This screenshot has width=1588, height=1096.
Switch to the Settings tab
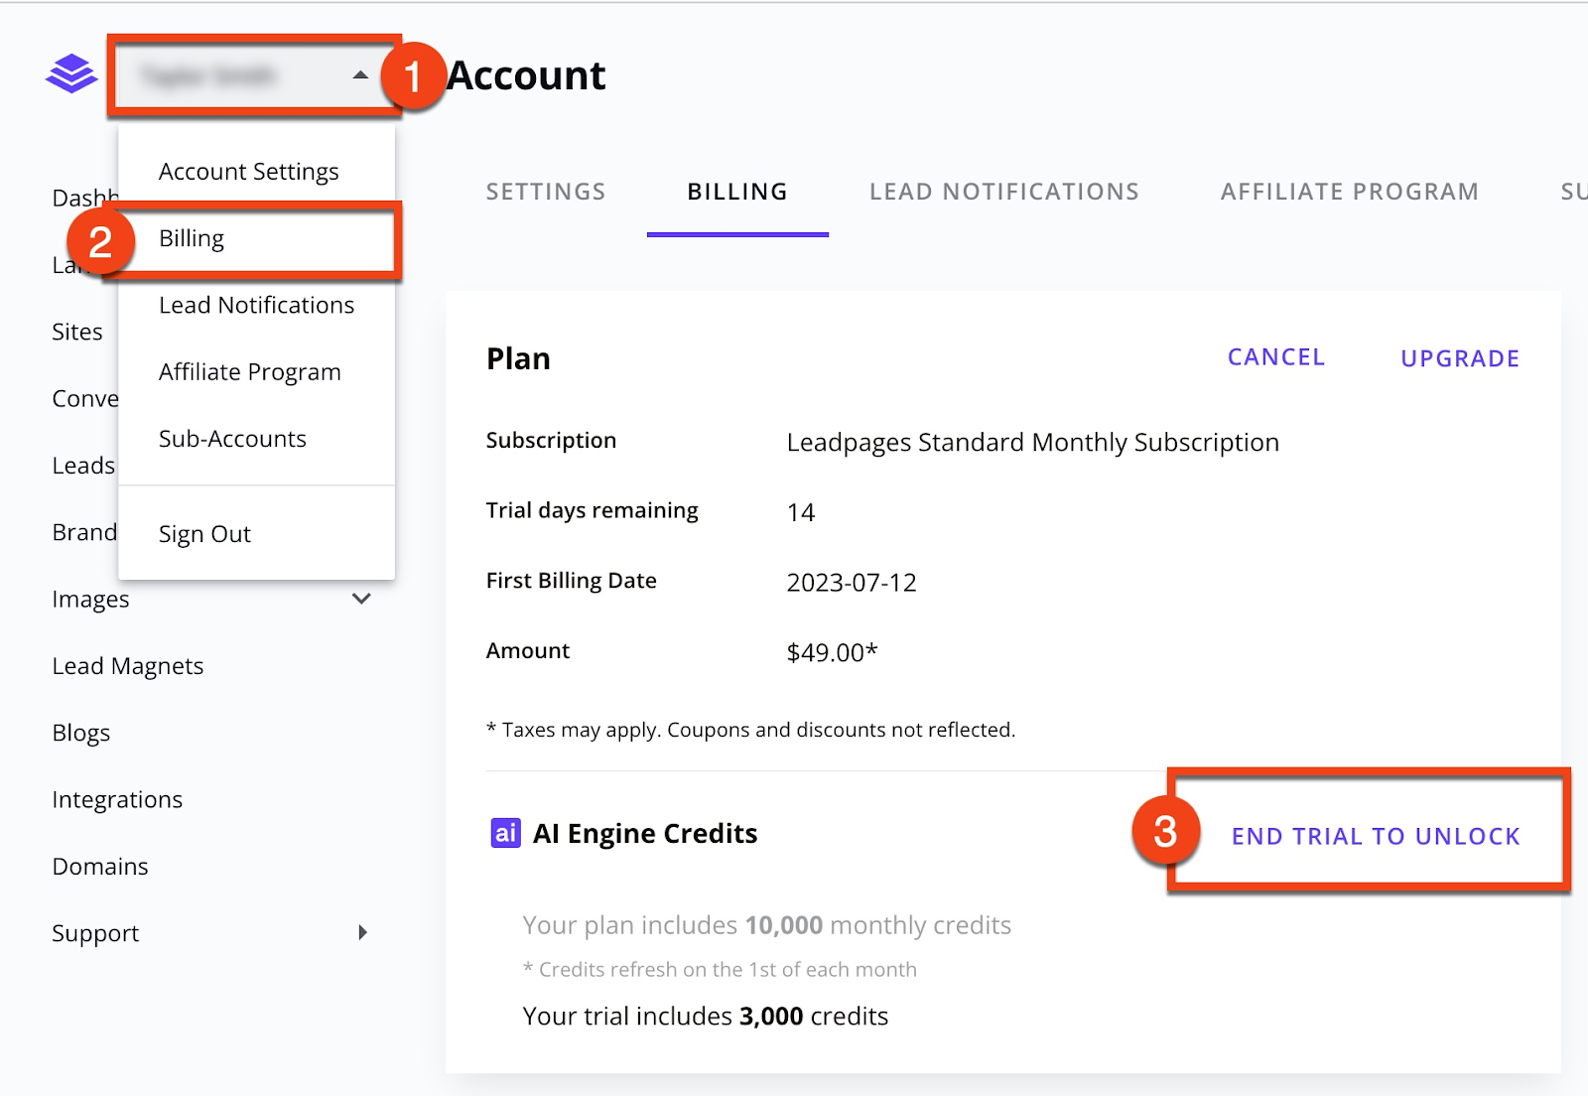click(x=545, y=192)
